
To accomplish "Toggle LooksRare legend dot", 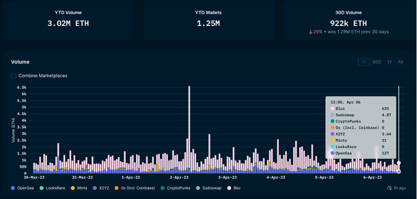I will pyautogui.click(x=42, y=188).
